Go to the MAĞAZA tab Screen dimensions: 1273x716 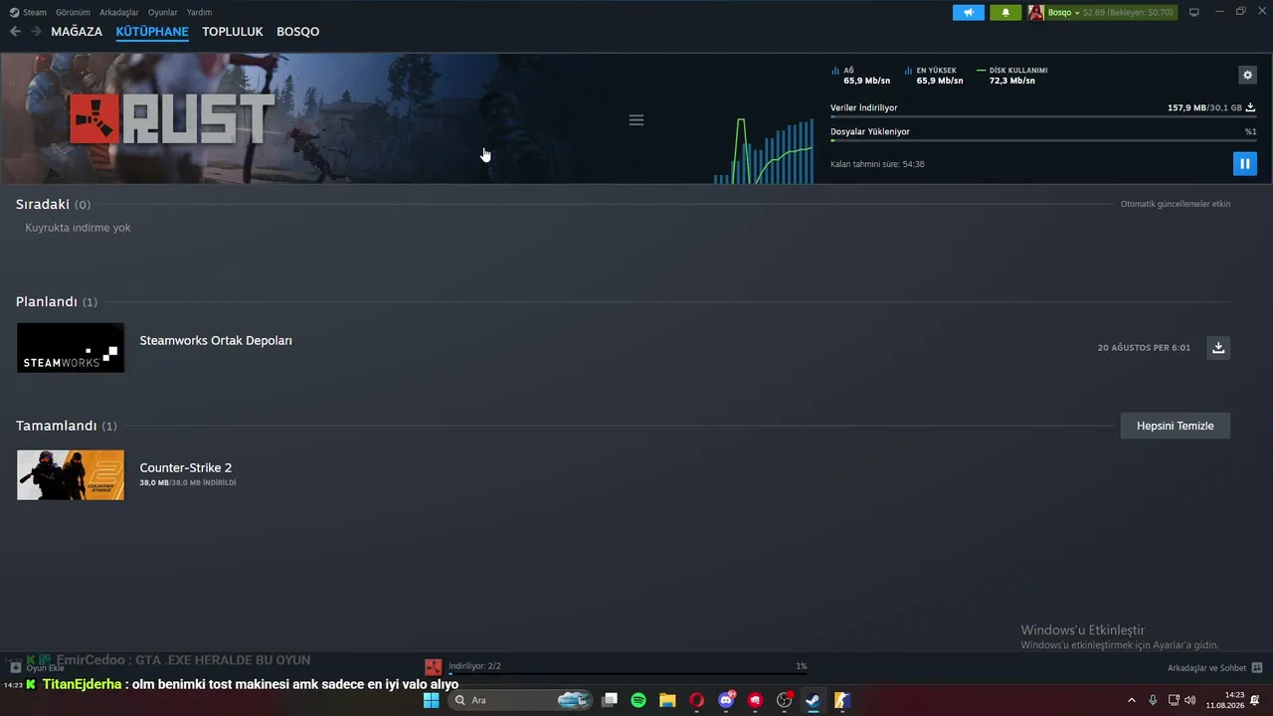pyautogui.click(x=77, y=32)
